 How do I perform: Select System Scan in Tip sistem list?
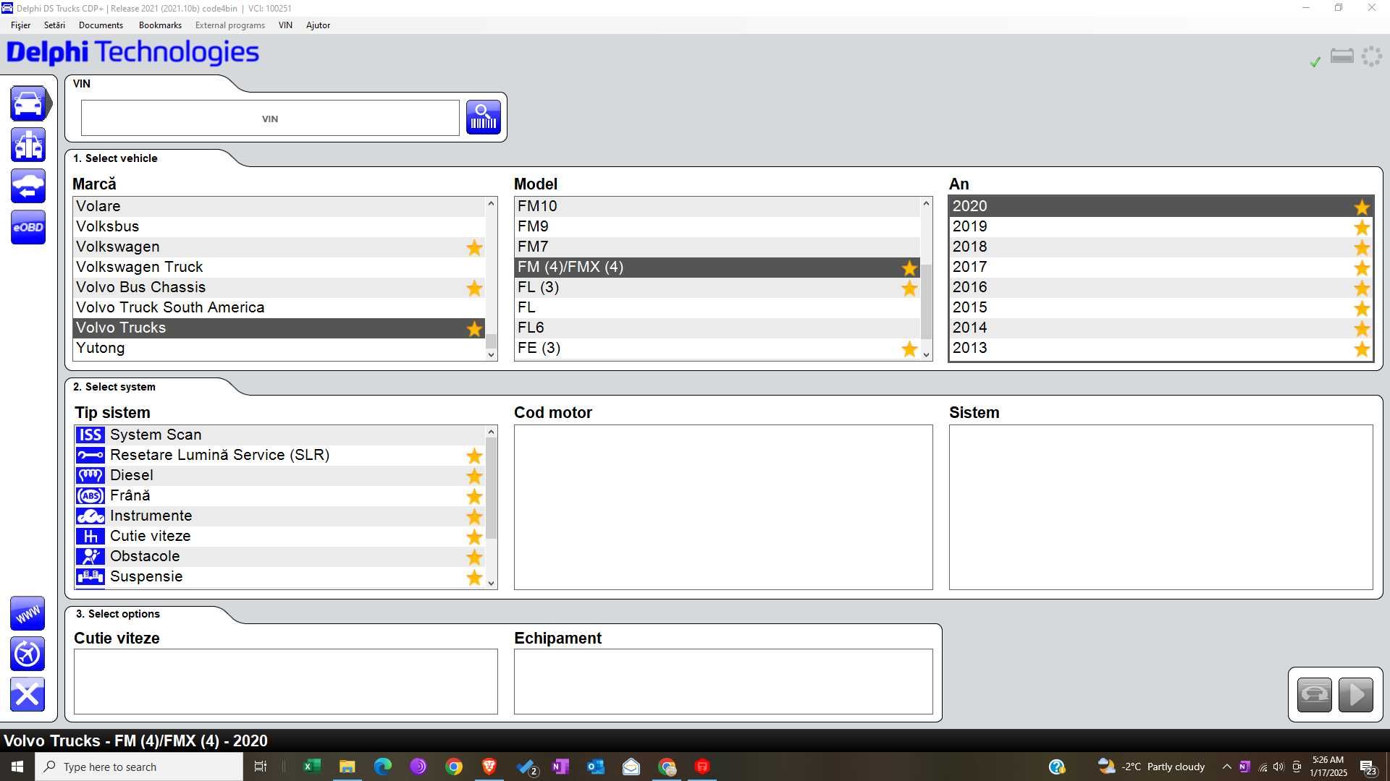[279, 435]
